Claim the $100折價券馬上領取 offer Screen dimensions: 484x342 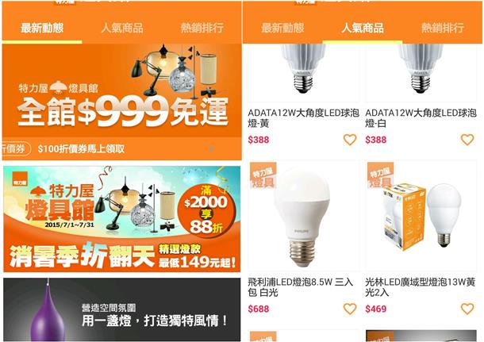tap(81, 149)
